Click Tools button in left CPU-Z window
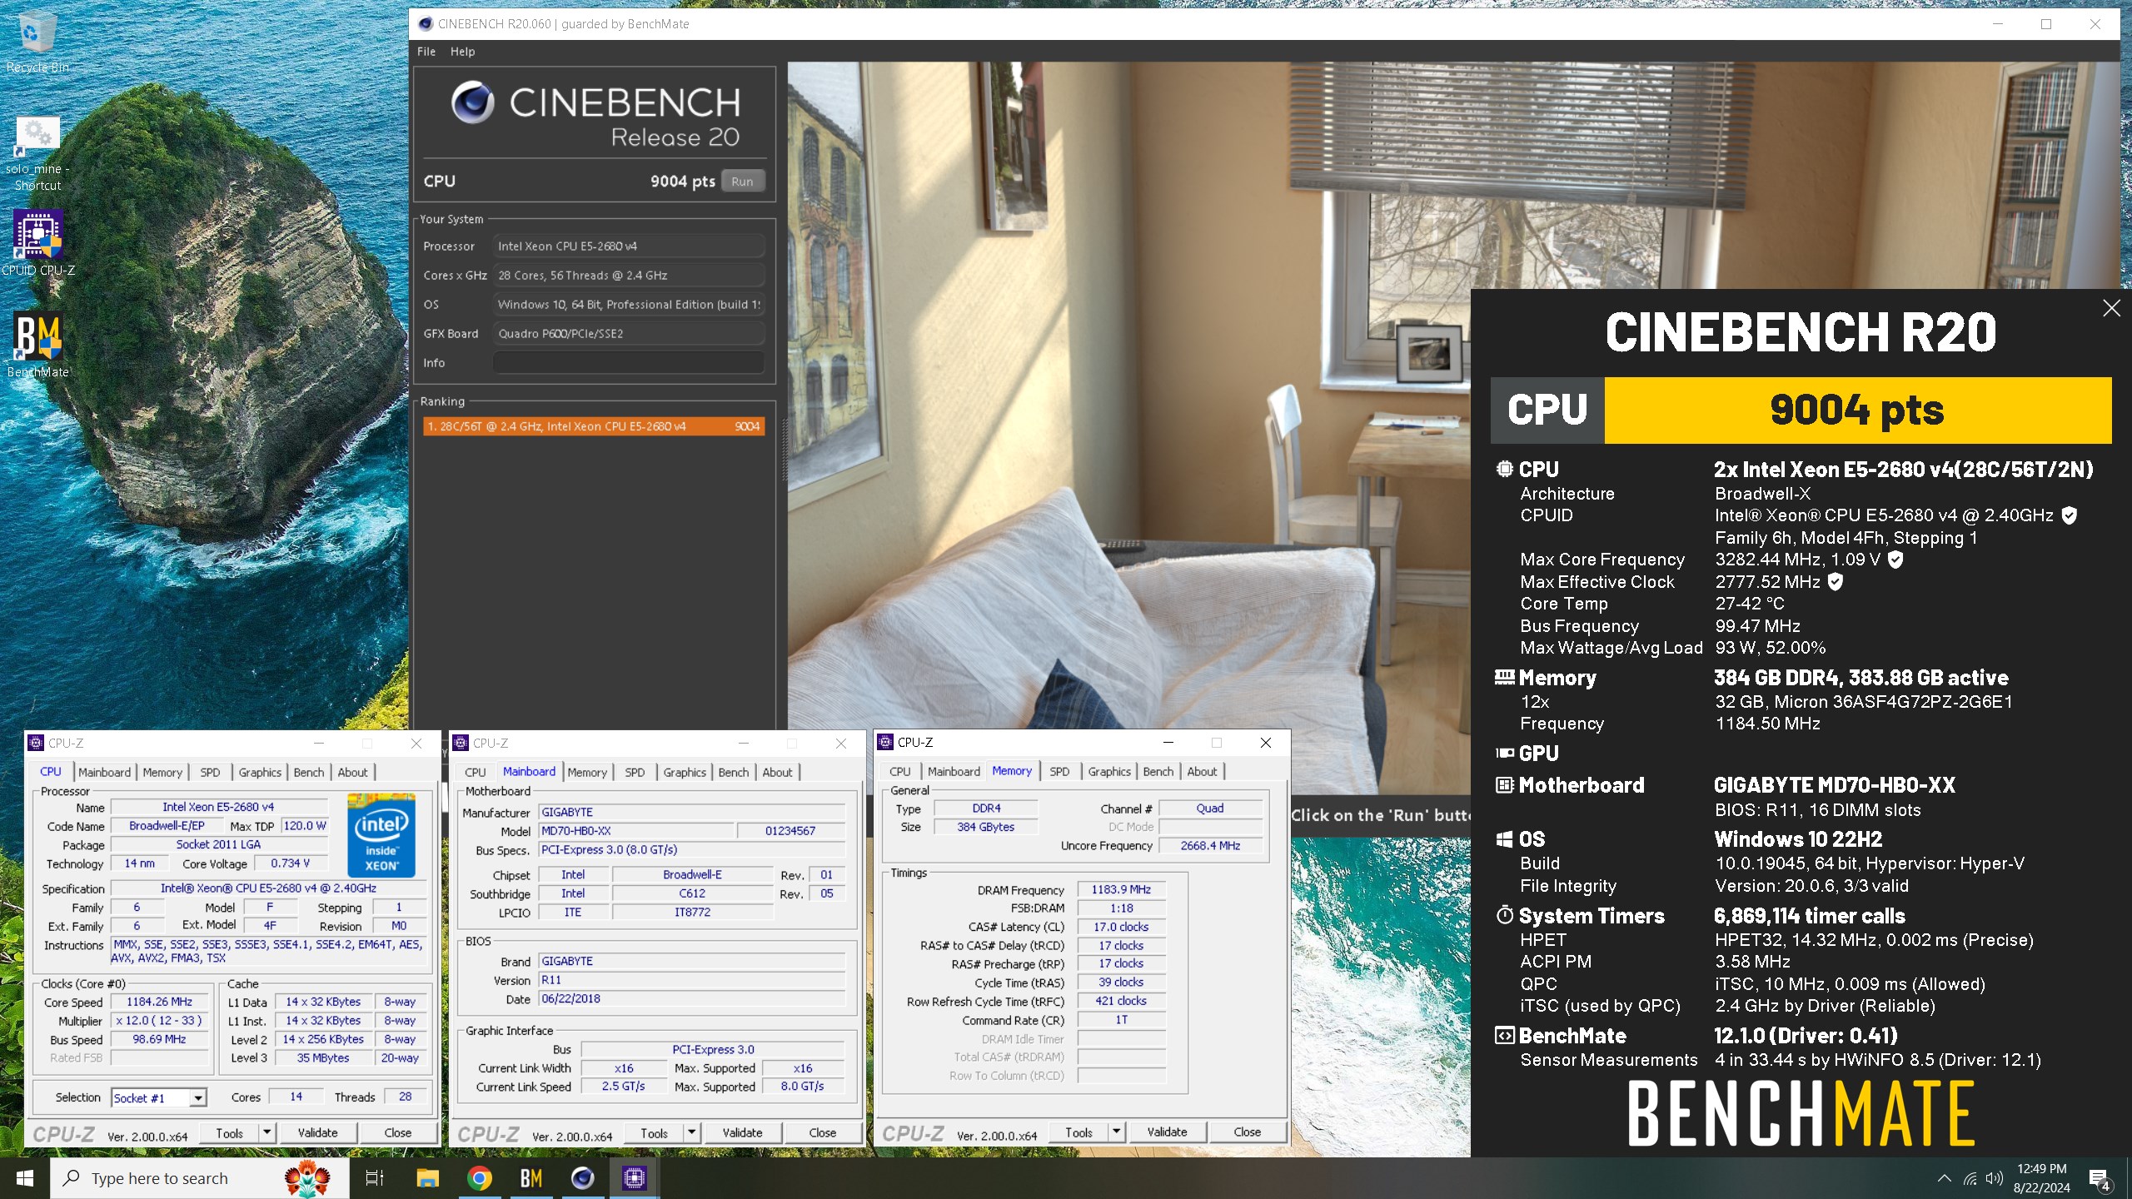The height and width of the screenshot is (1199, 2132). click(230, 1133)
